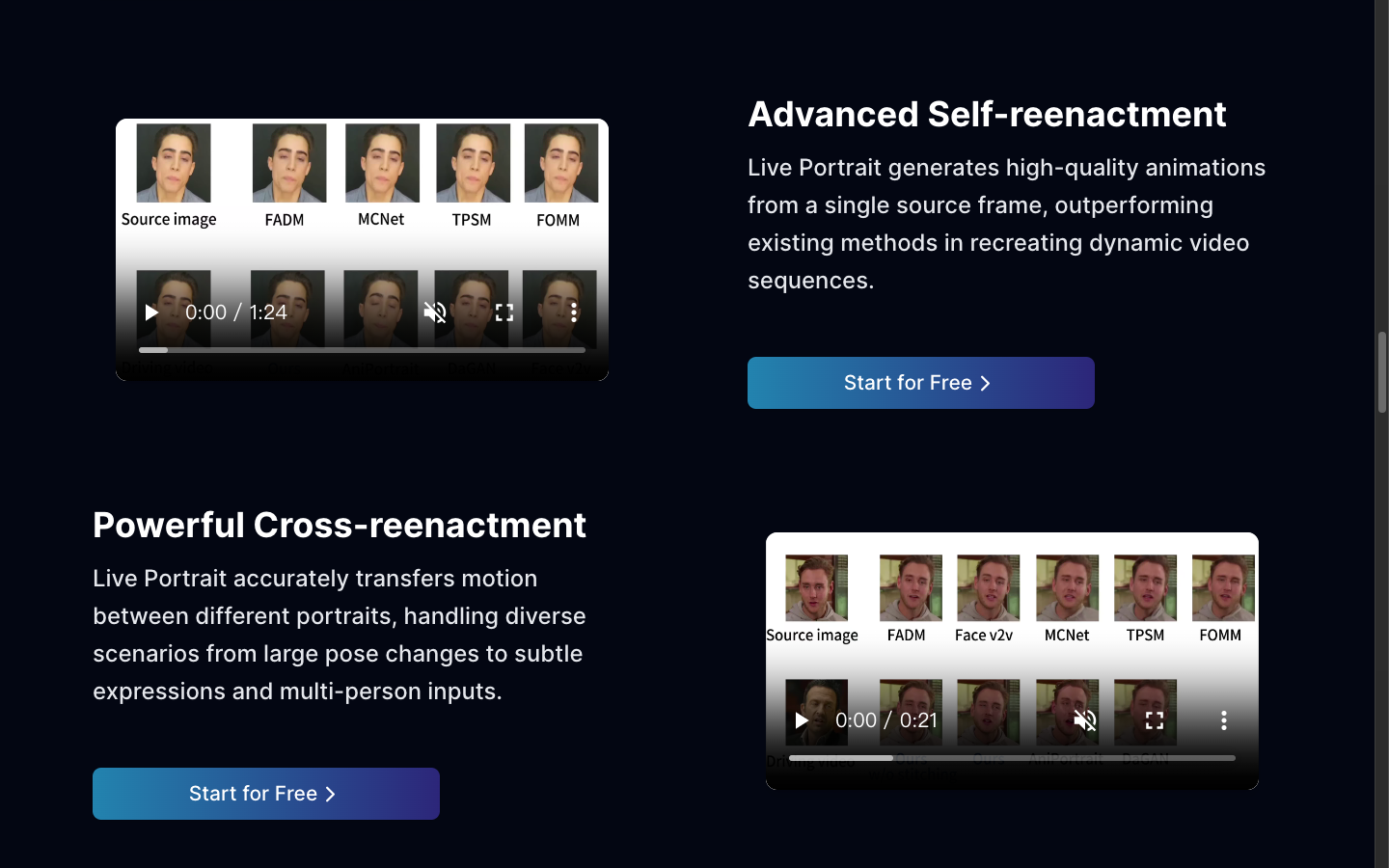Play the self-reenactment video (1:24)

point(151,312)
